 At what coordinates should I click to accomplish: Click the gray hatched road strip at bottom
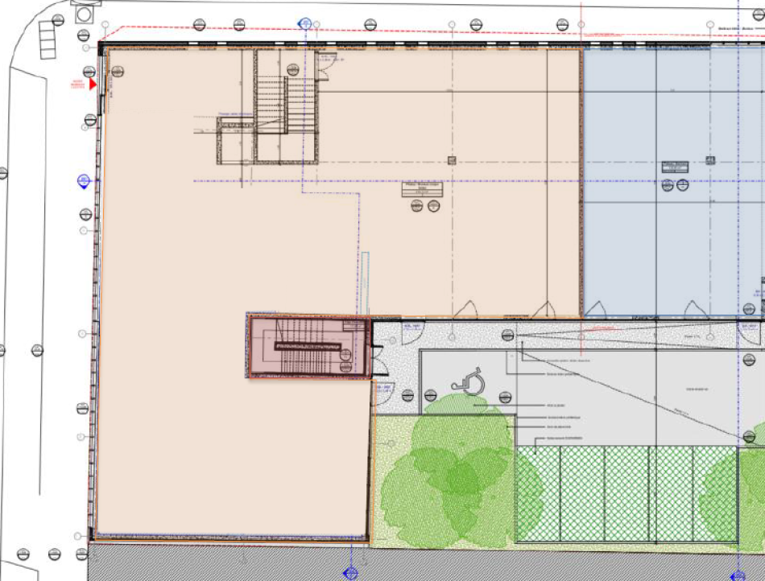[x=403, y=563]
